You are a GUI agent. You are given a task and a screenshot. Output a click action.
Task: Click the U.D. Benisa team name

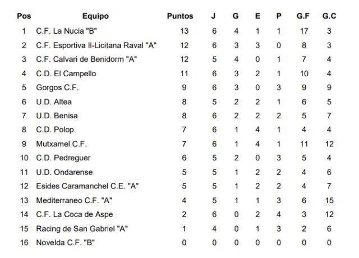point(57,116)
